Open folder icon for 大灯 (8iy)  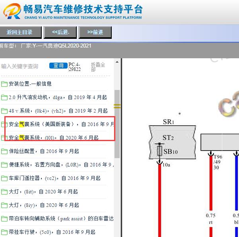click(x=4, y=205)
